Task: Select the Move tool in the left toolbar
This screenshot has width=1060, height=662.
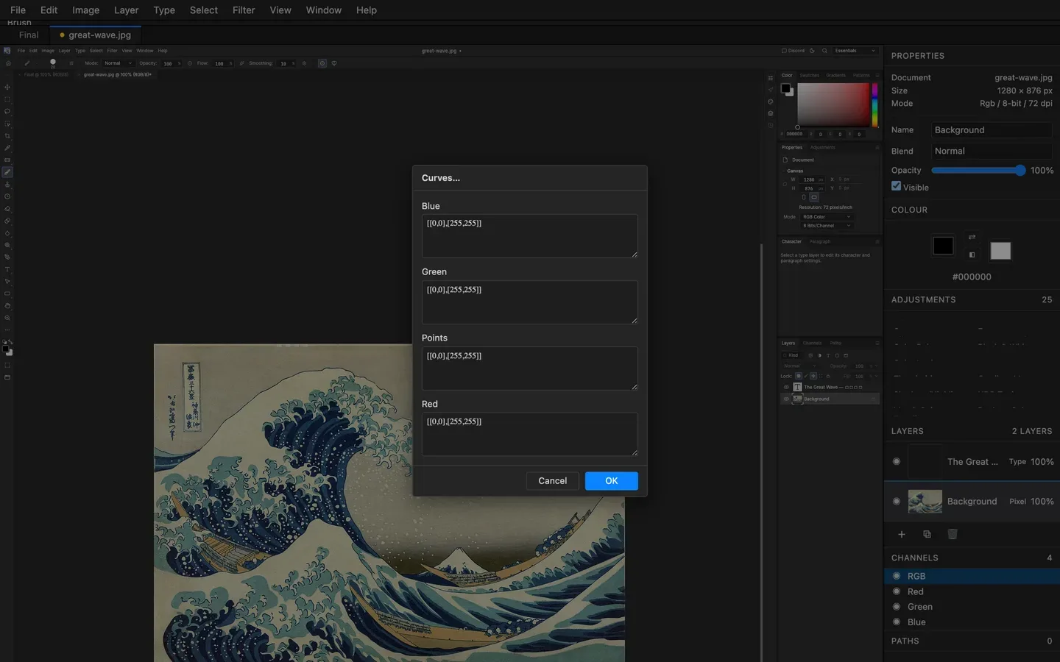Action: pos(7,87)
